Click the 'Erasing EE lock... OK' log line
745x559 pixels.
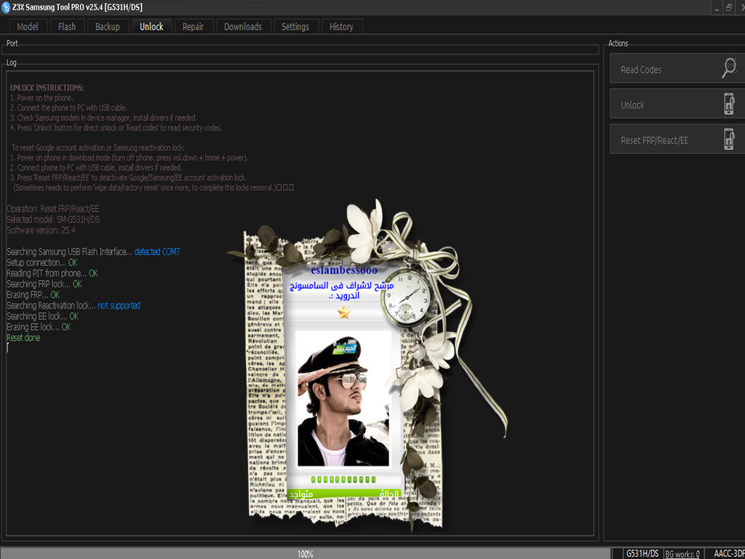[39, 327]
